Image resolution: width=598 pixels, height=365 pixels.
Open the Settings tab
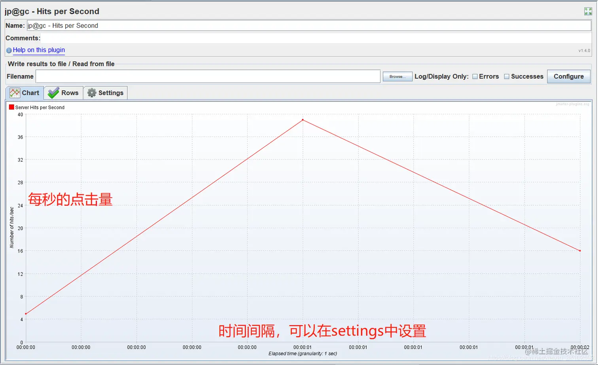point(106,93)
